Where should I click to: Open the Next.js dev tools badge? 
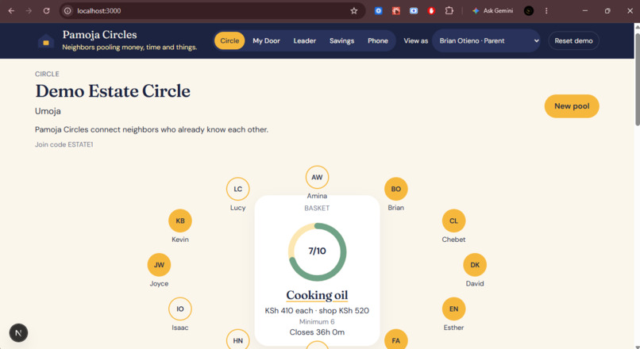pyautogui.click(x=18, y=332)
